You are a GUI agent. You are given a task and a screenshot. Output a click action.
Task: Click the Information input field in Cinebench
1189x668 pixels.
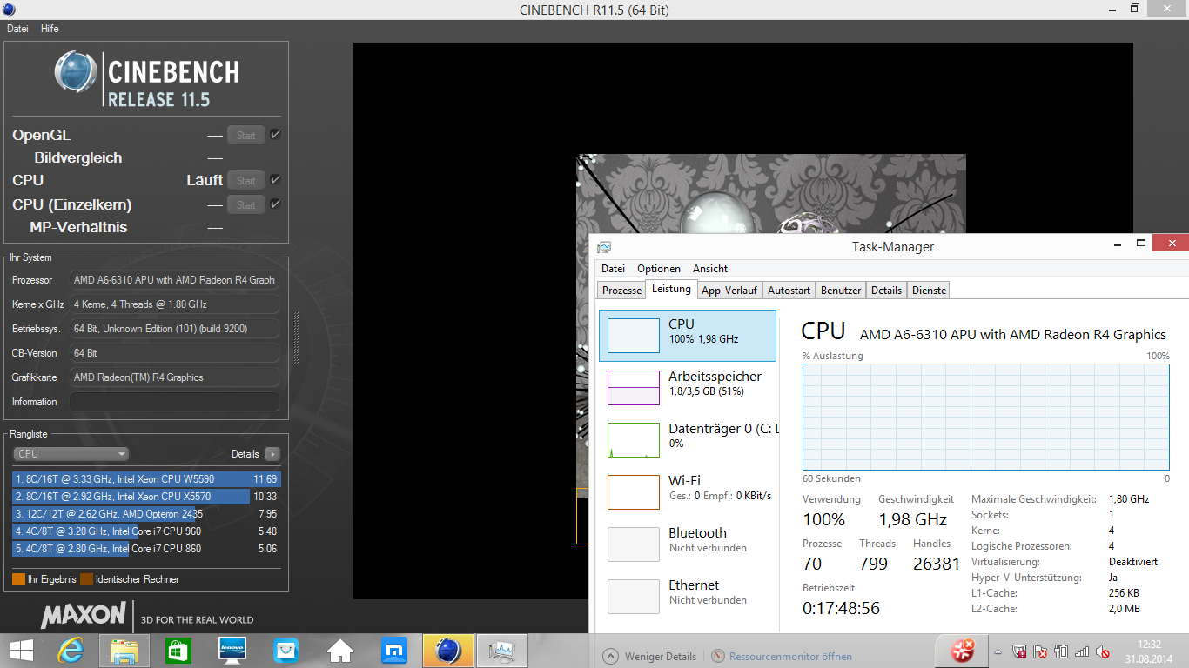[174, 402]
